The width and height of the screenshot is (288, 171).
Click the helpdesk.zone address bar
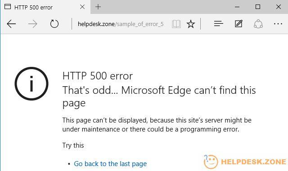[121, 24]
